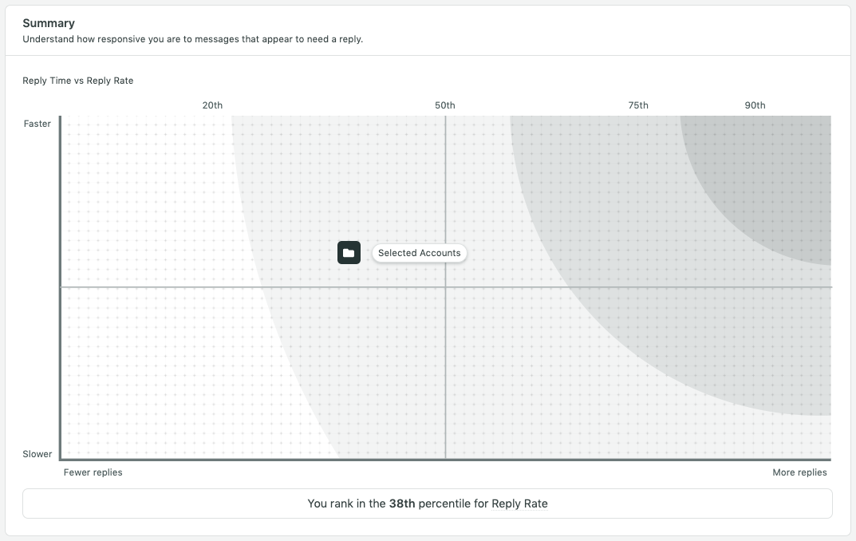
Task: Click the percentile rank summary banner
Action: click(x=428, y=503)
